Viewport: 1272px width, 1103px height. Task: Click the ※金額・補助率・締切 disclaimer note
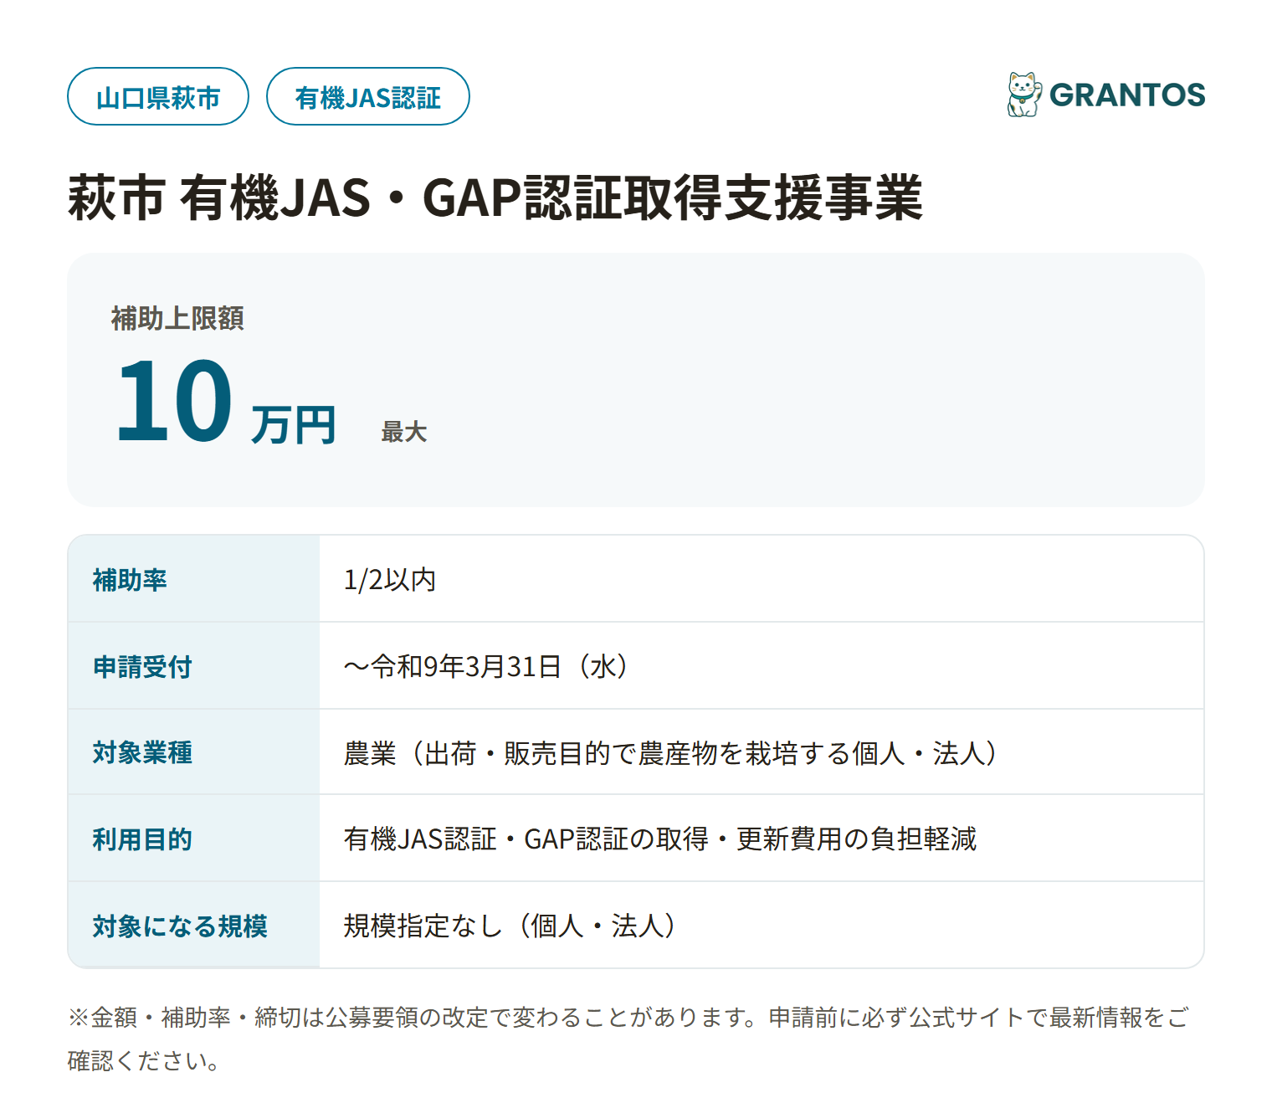pyautogui.click(x=628, y=1039)
